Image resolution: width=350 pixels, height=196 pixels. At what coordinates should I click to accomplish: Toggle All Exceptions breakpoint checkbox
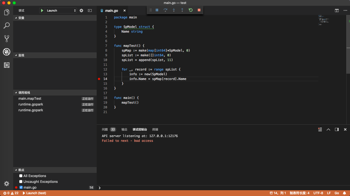(x=21, y=176)
